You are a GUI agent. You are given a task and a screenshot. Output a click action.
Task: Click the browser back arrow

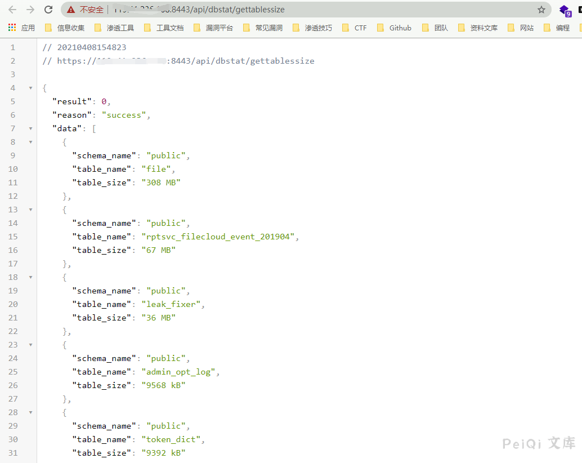(12, 10)
